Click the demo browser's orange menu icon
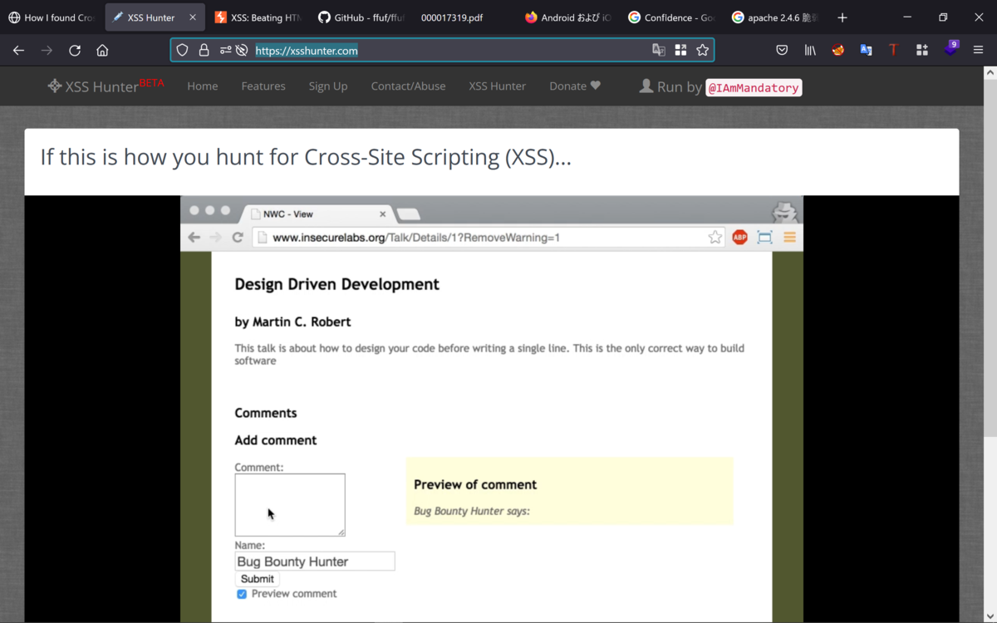Viewport: 997px width, 623px height. 789,238
